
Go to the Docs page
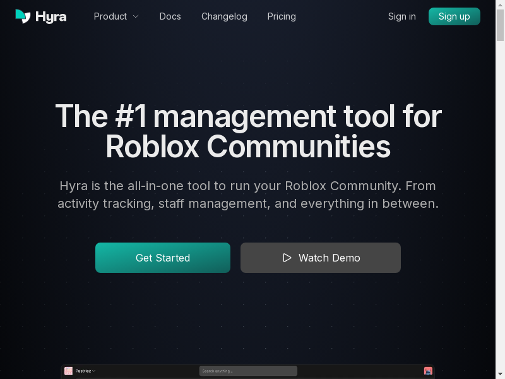pyautogui.click(x=170, y=16)
